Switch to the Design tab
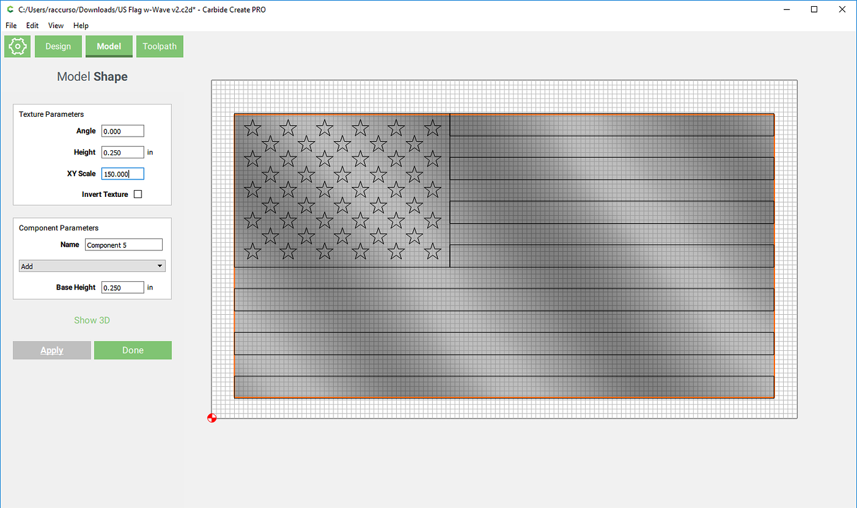 click(x=58, y=47)
